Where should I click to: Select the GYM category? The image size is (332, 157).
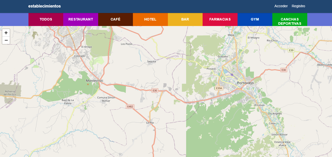(255, 19)
